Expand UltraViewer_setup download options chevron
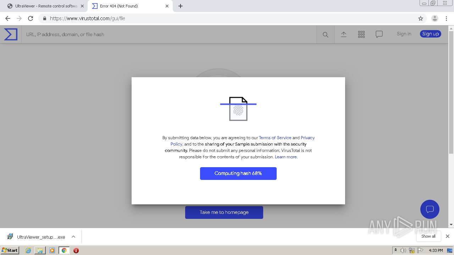454x255 pixels. coord(73,237)
